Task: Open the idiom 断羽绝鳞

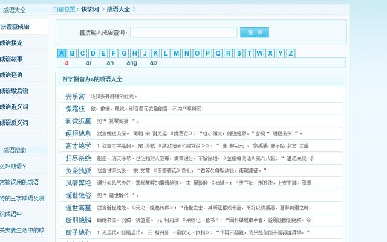Action: coord(78,220)
